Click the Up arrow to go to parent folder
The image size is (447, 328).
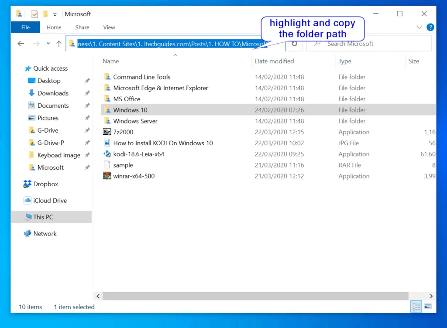(x=58, y=44)
